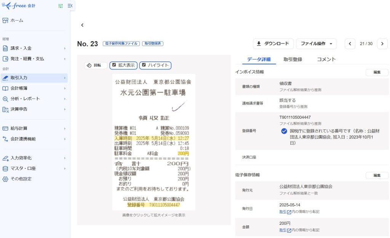
Task: Edit 電子保存情報 with the 編集 button
Action: pos(377,175)
